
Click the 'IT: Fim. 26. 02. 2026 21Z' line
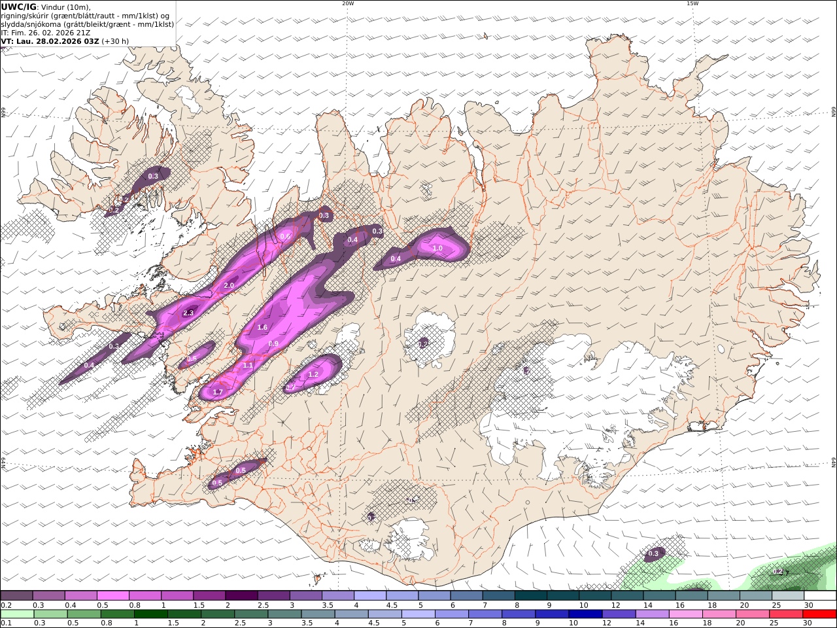click(46, 33)
